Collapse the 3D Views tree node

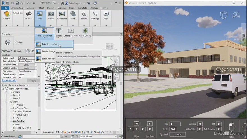point(6,102)
